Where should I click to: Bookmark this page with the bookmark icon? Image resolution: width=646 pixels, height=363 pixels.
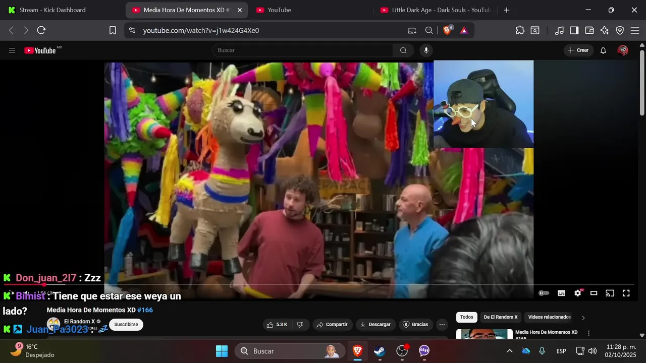coord(113,30)
